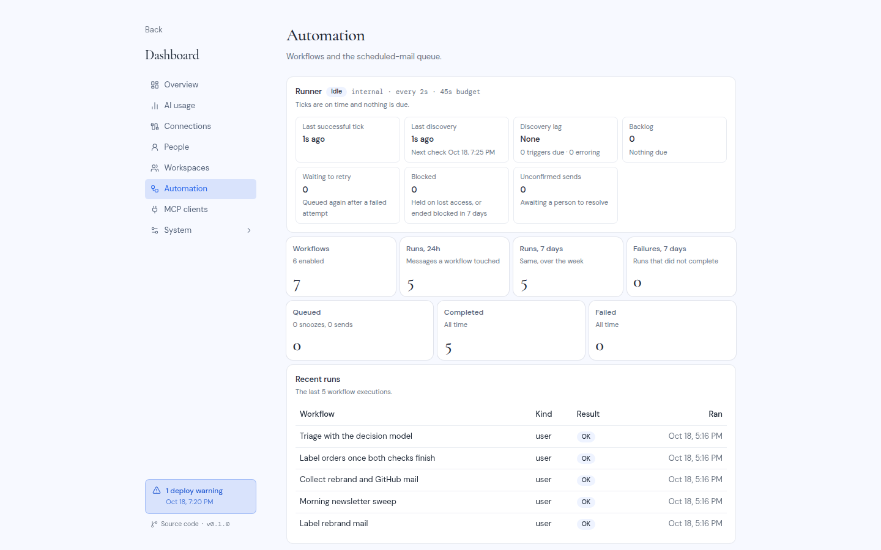Open the Source code link
The image size is (881, 550).
click(x=180, y=524)
